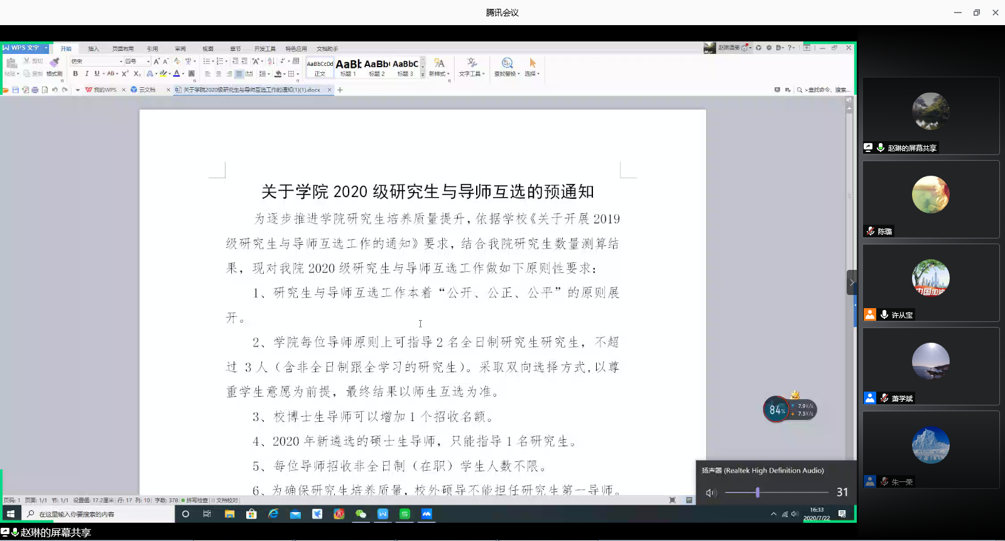This screenshot has width=1005, height=541.
Task: Toggle Bold formatting
Action: coord(75,73)
